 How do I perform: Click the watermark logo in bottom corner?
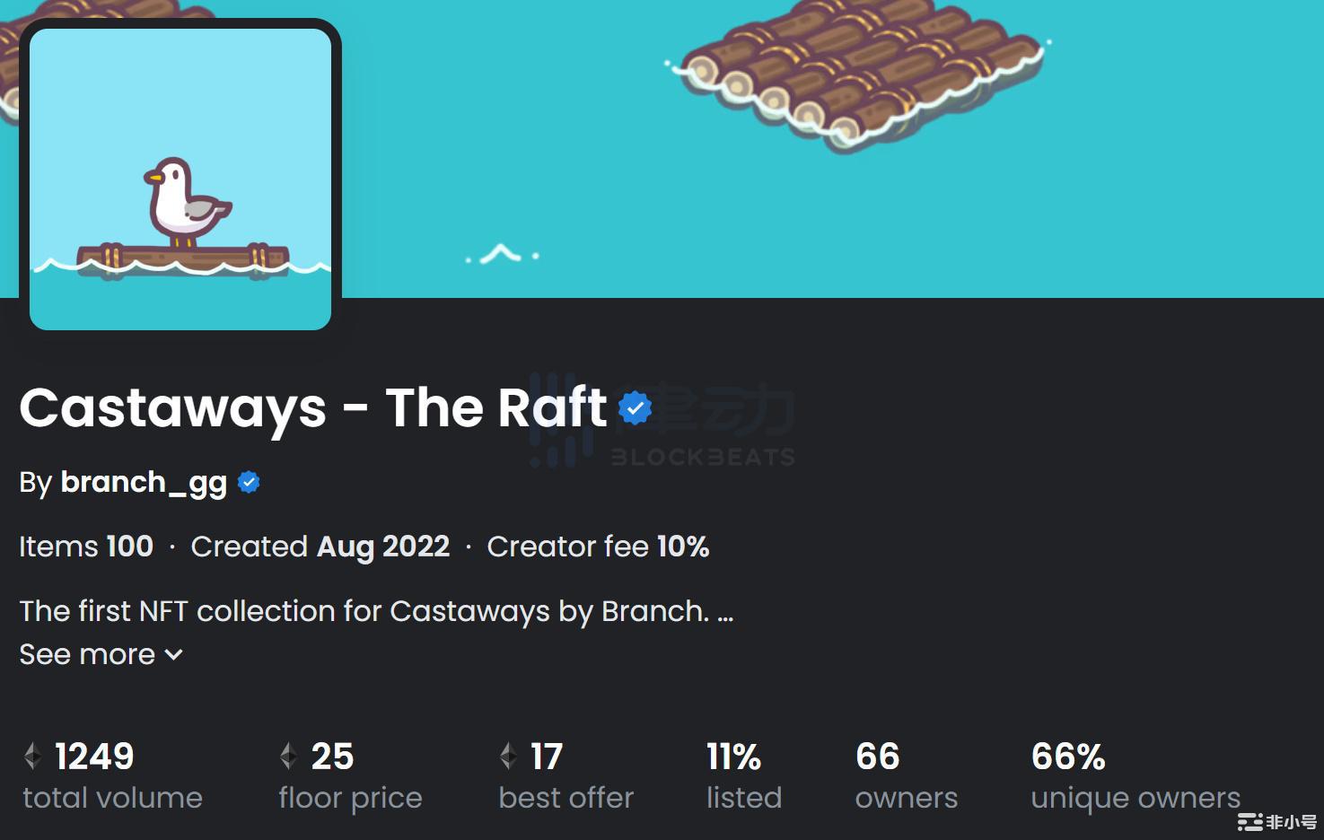pyautogui.click(x=1277, y=821)
